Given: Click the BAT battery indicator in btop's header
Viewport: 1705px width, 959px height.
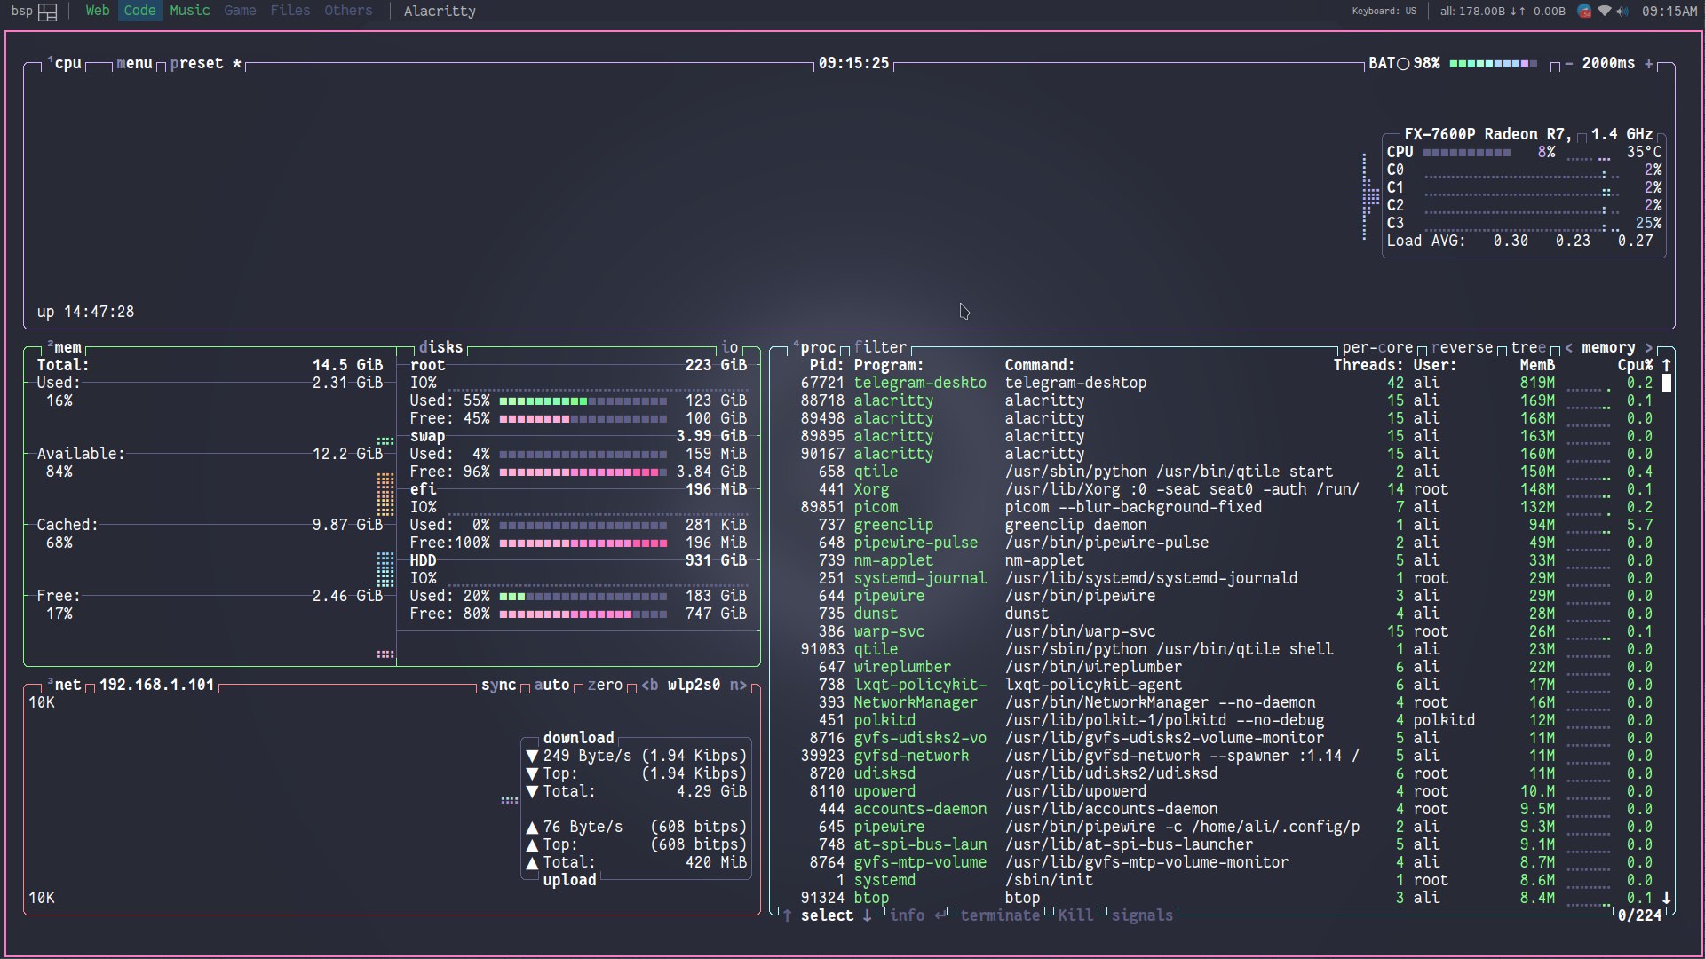Looking at the screenshot, I should tap(1384, 63).
